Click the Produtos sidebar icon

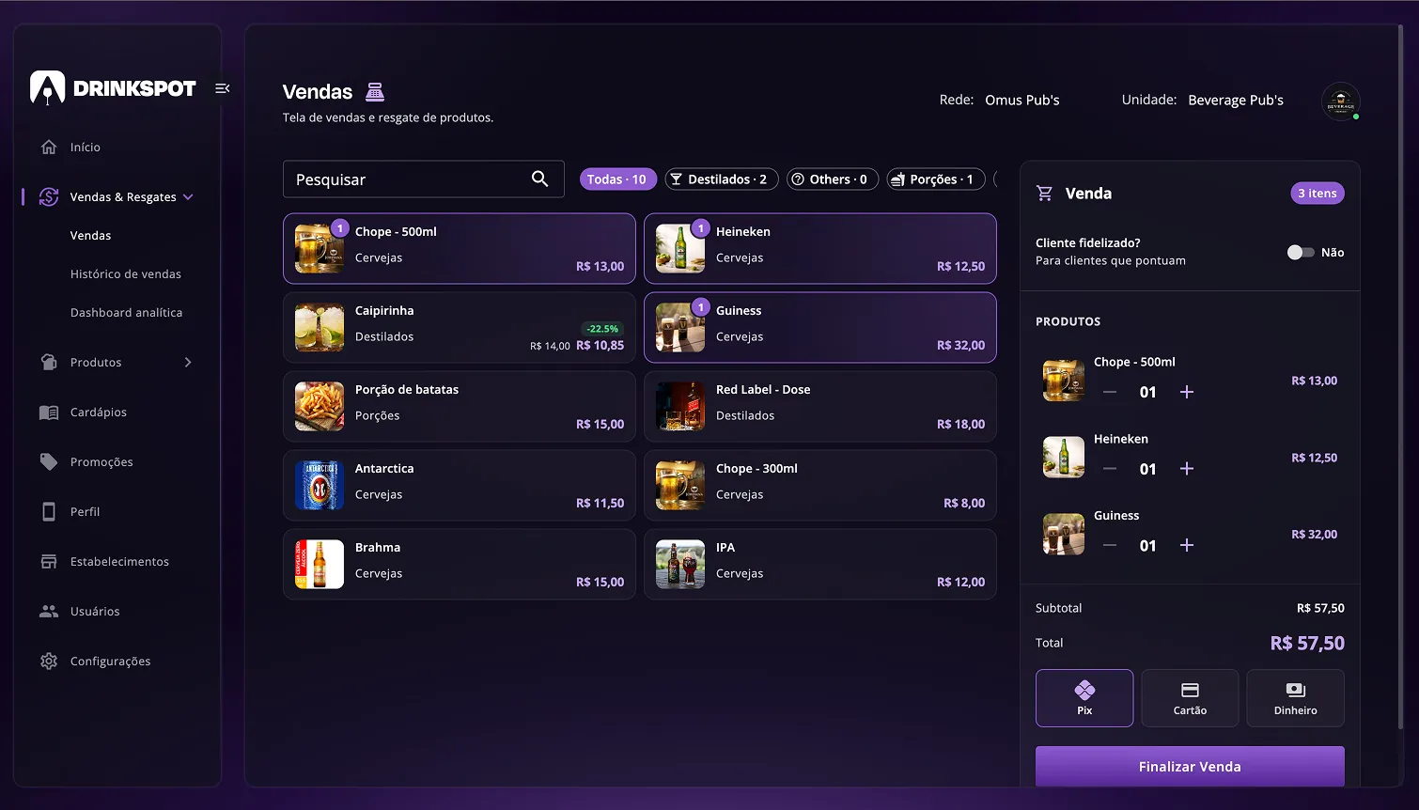(x=49, y=363)
